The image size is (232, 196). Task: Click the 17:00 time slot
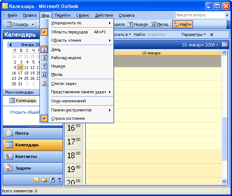click(x=153, y=142)
